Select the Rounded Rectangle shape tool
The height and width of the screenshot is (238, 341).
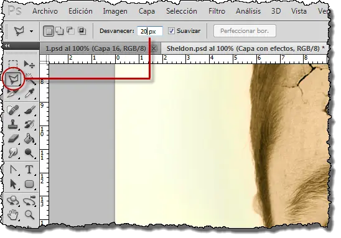pyautogui.click(x=29, y=184)
